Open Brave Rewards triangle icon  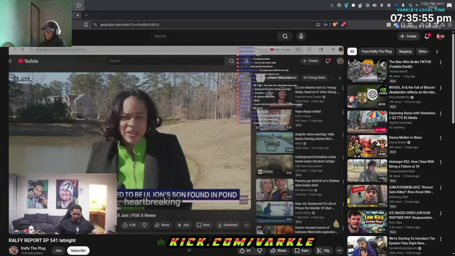tap(343, 25)
